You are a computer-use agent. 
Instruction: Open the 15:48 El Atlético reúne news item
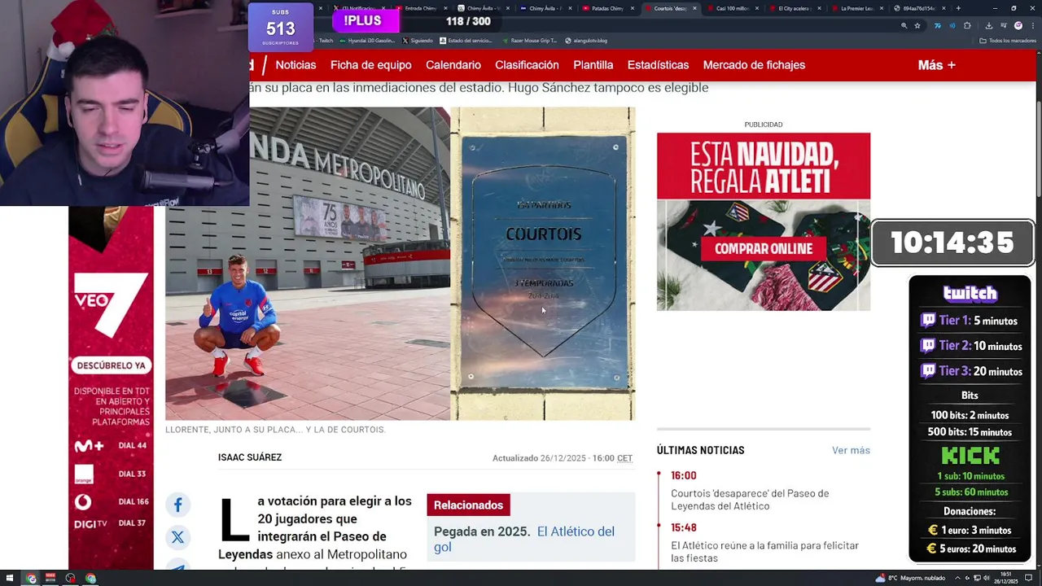click(x=765, y=552)
